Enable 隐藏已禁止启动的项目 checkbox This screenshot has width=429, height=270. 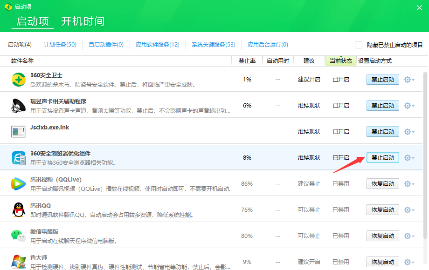[x=359, y=44]
